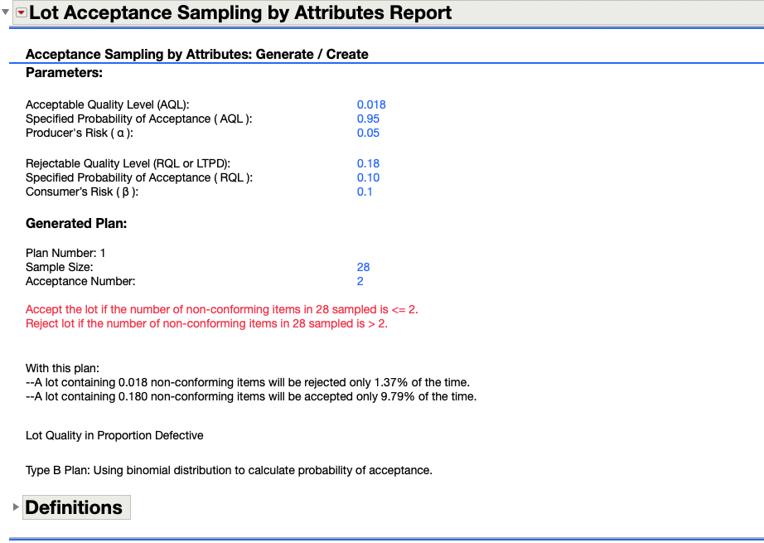764x543 pixels.
Task: Click the 'Type B Plan' binomial distribution note
Action: [x=229, y=470]
